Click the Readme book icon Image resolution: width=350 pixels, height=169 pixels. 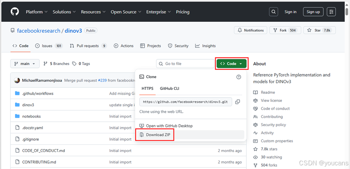click(255, 92)
